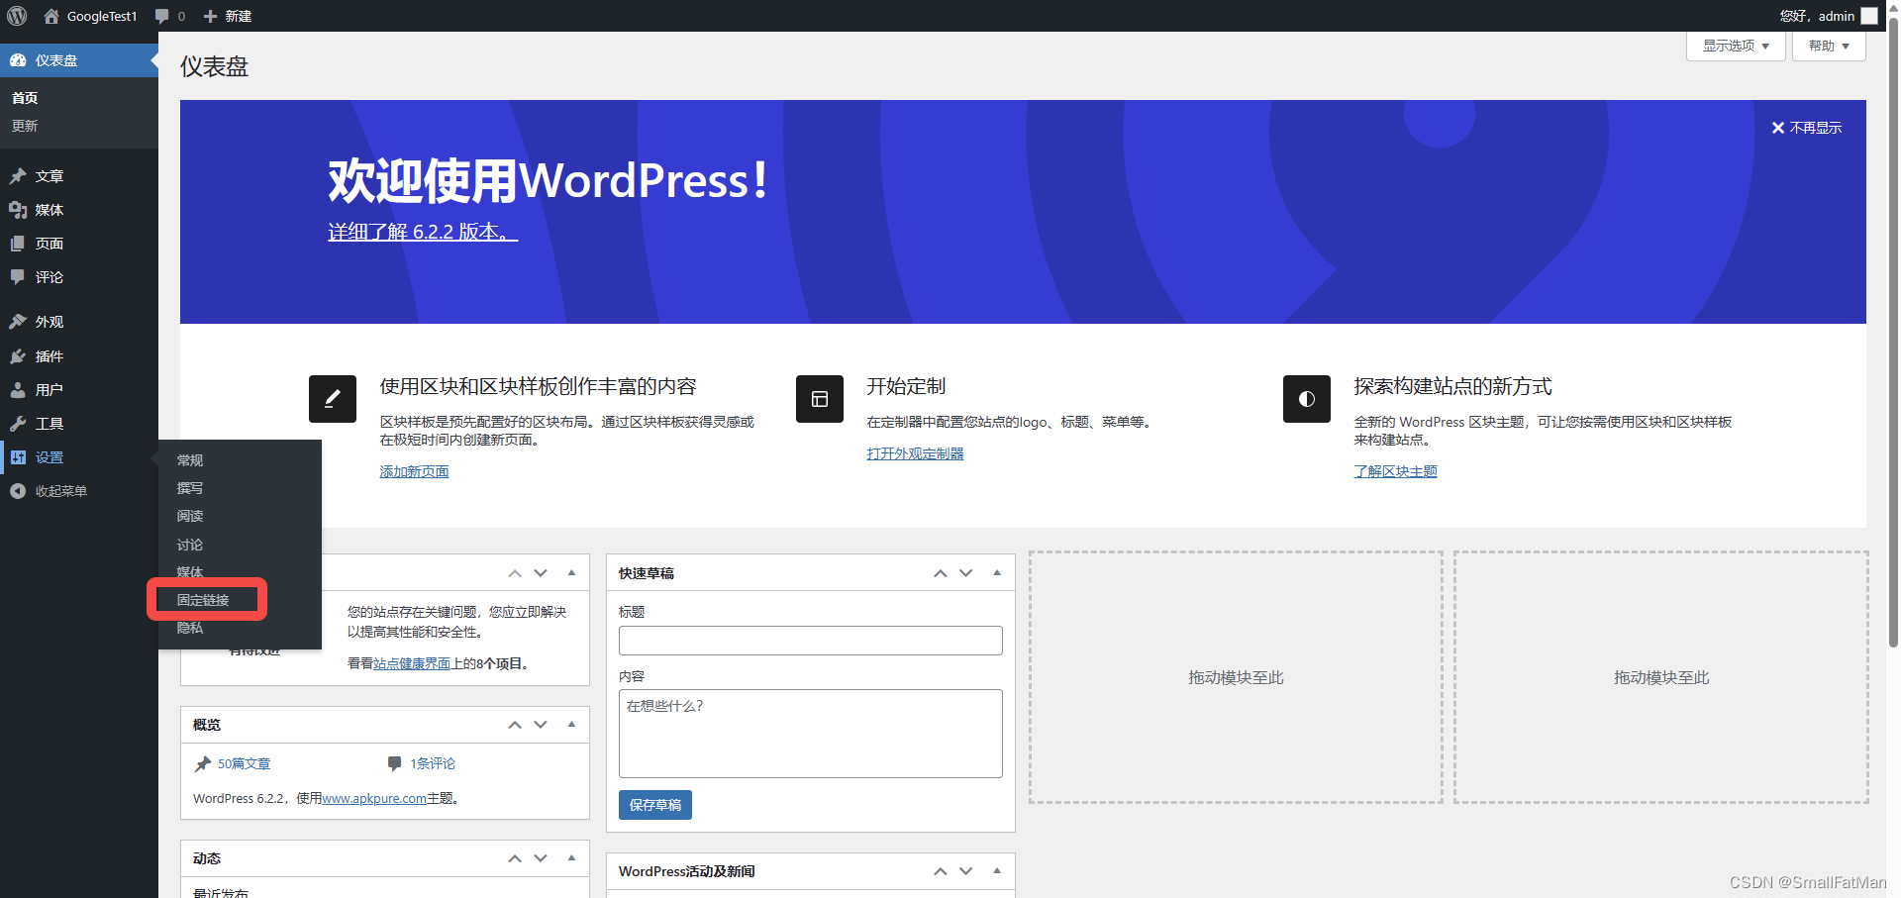Viewport: 1901px width, 898px height.
Task: Click 1条评论 link
Action: (433, 763)
